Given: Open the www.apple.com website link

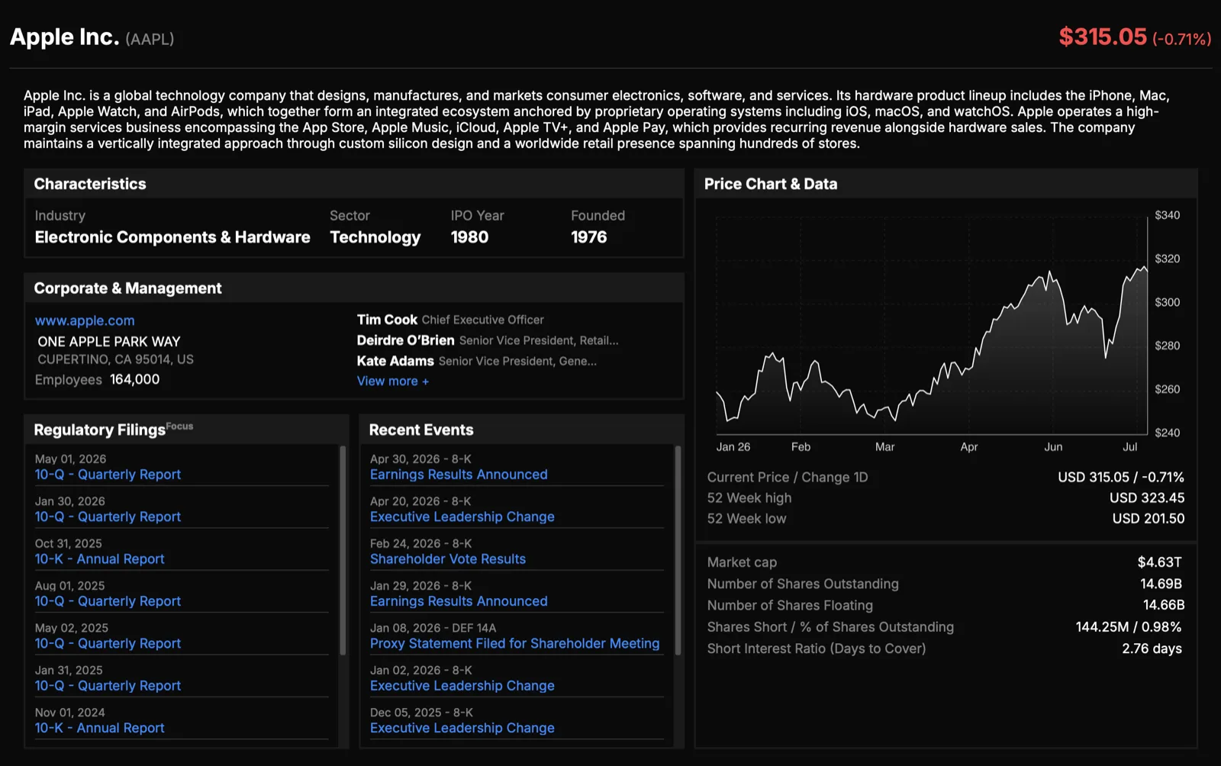Looking at the screenshot, I should click(85, 320).
